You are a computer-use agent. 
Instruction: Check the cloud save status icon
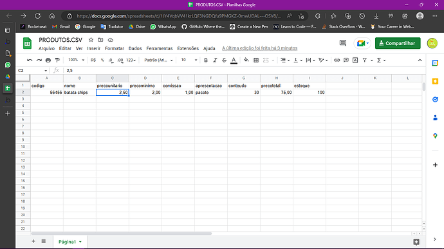coord(111,40)
